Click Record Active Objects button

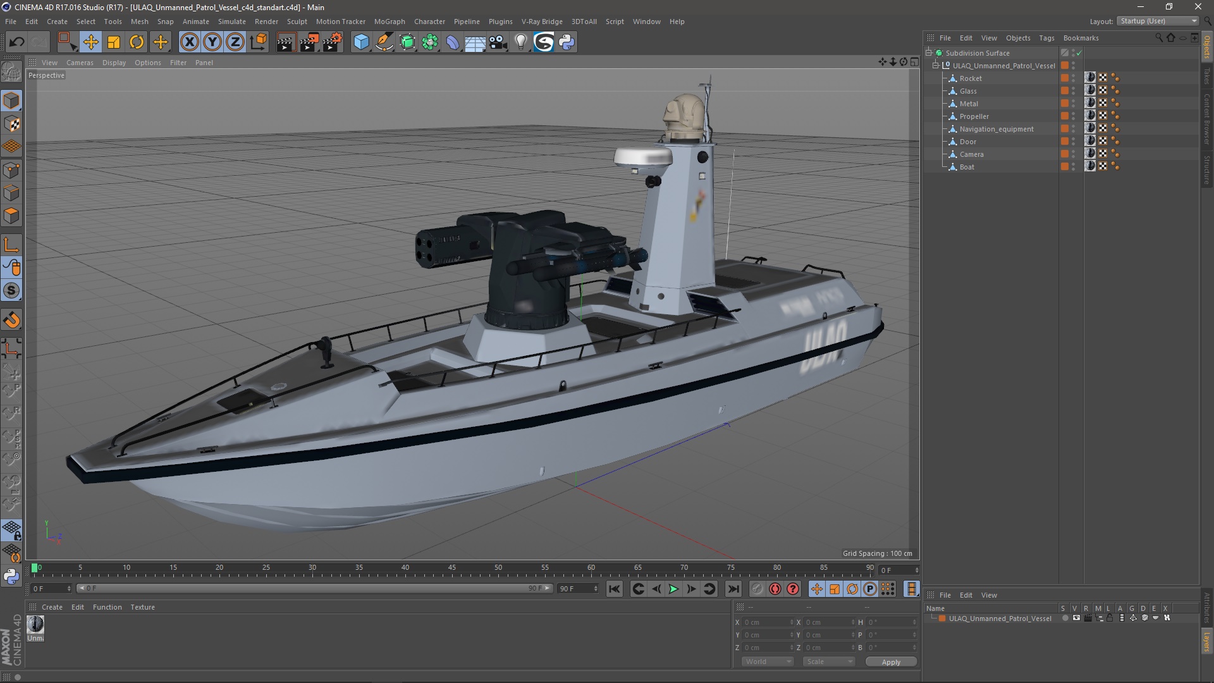[757, 589]
